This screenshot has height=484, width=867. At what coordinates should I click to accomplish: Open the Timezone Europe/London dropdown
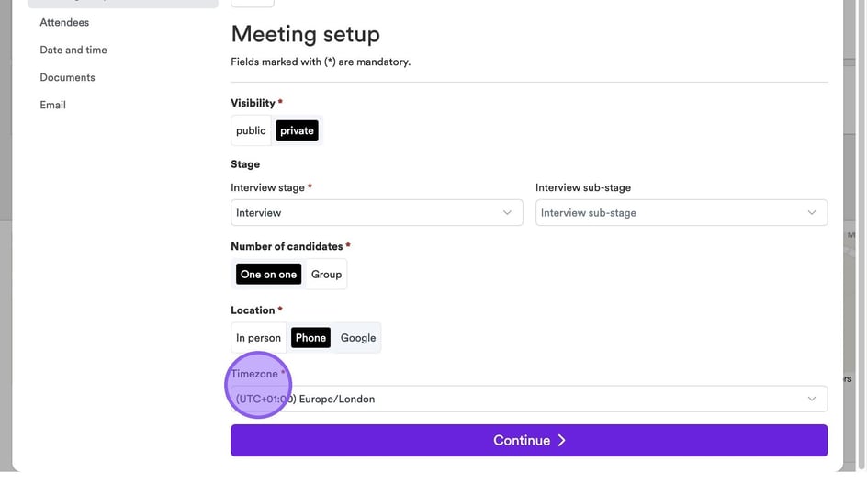514,399
